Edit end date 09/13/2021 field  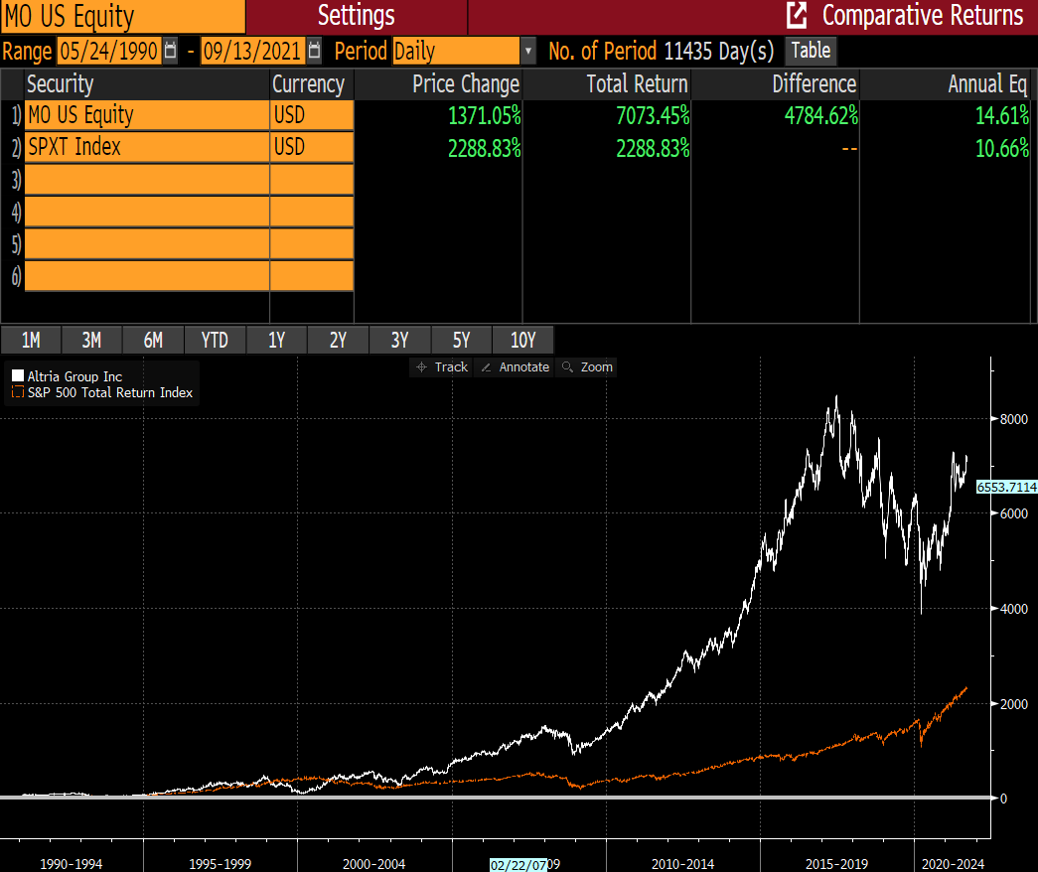click(x=253, y=51)
